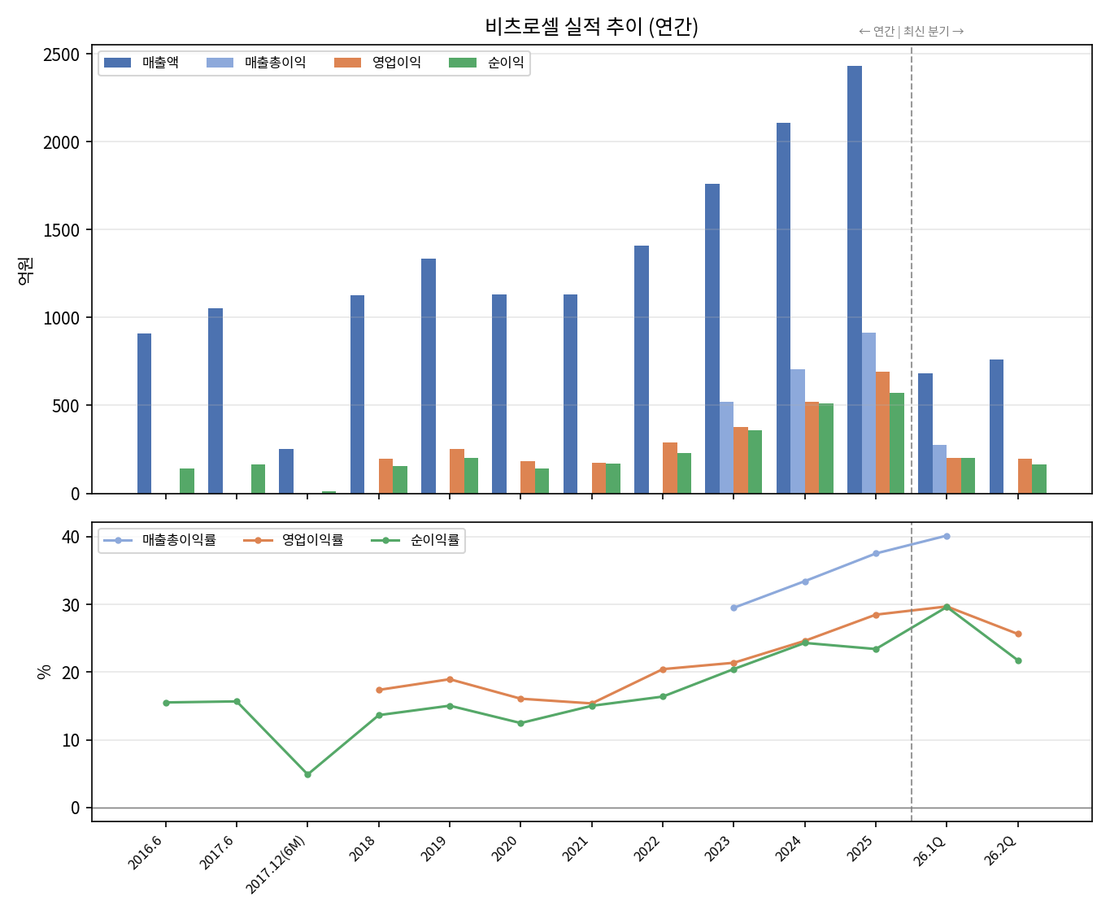Image resolution: width=1110 pixels, height=915 pixels.
Task: Click the 영업이익률 legend label text
Action: tap(313, 540)
